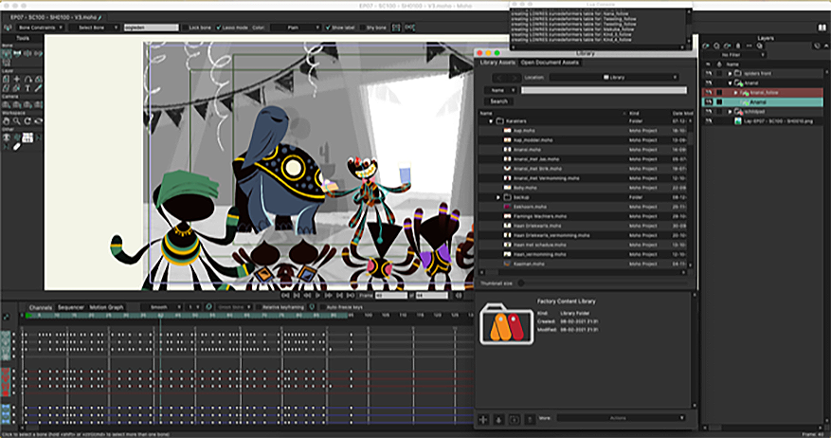
Task: Open the Library Assets tab
Action: pos(497,63)
